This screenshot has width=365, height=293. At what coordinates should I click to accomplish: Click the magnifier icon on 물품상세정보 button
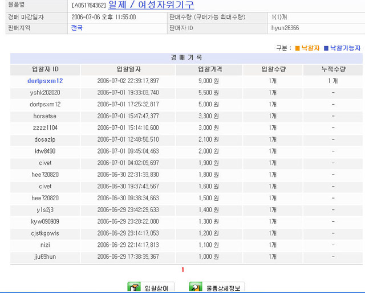196,287
